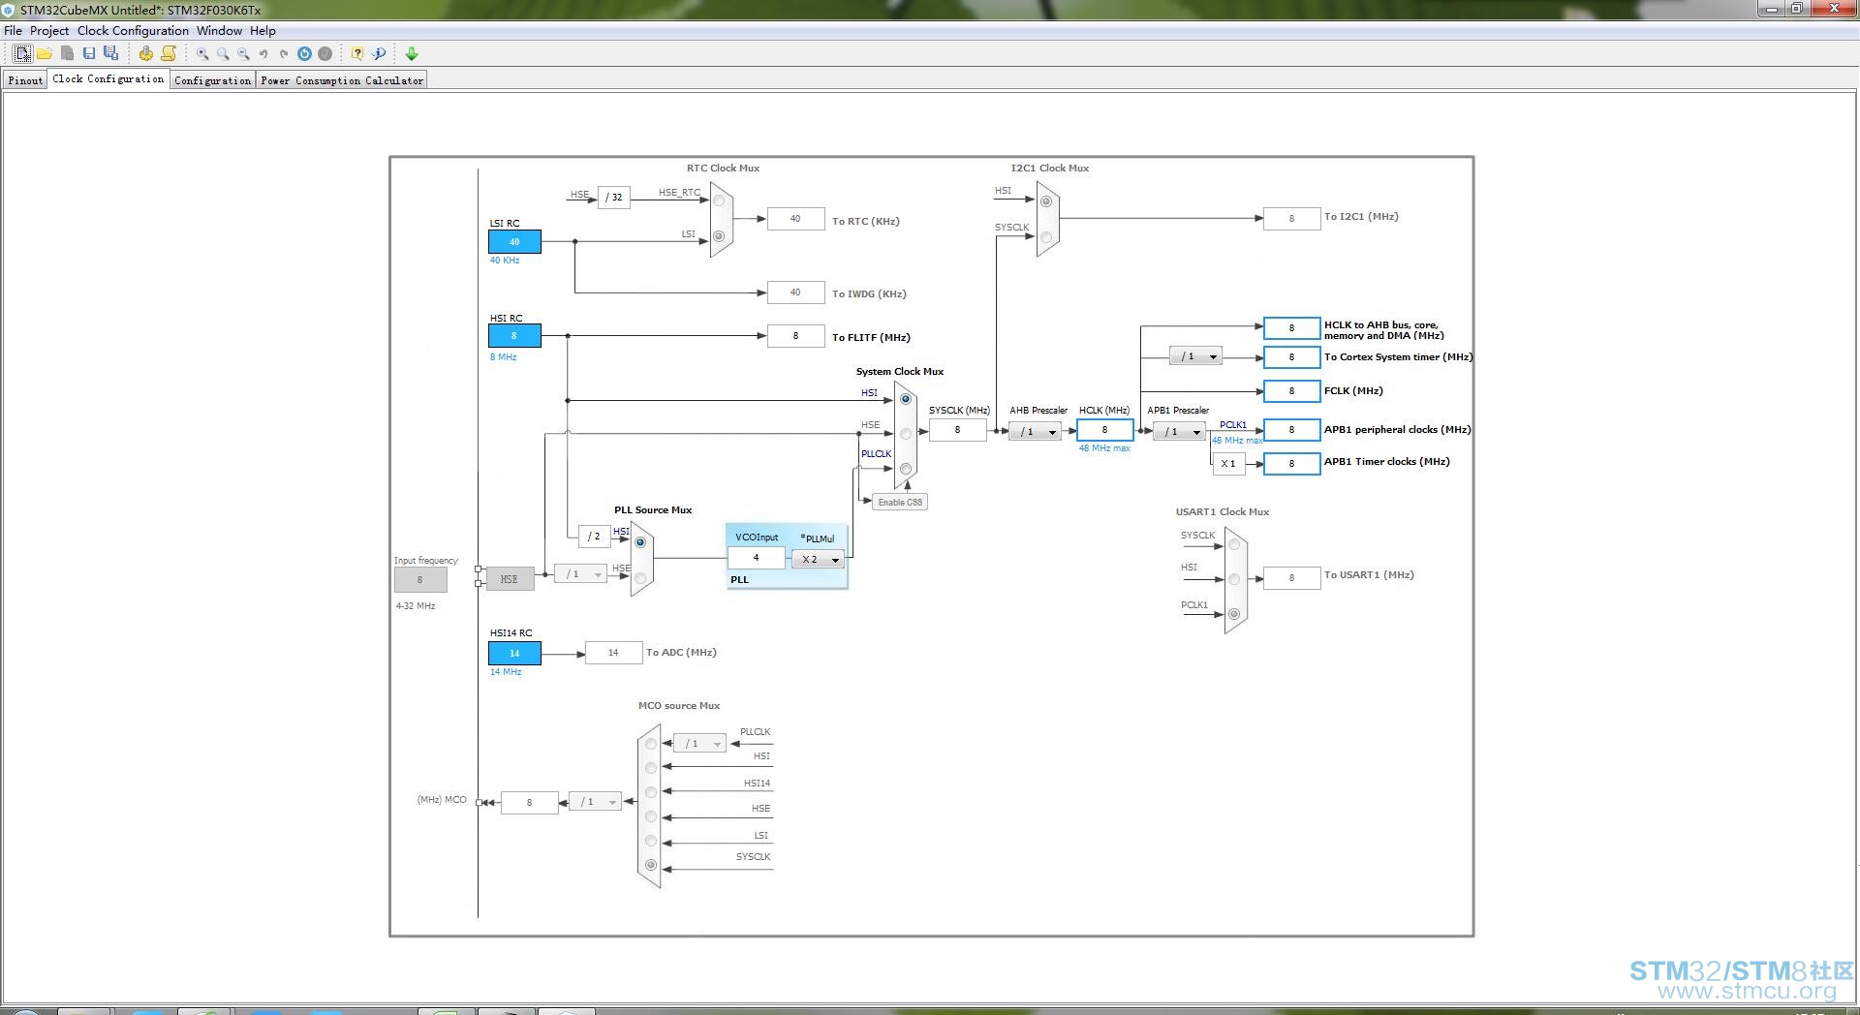
Task: Open the Help menu
Action: (263, 31)
